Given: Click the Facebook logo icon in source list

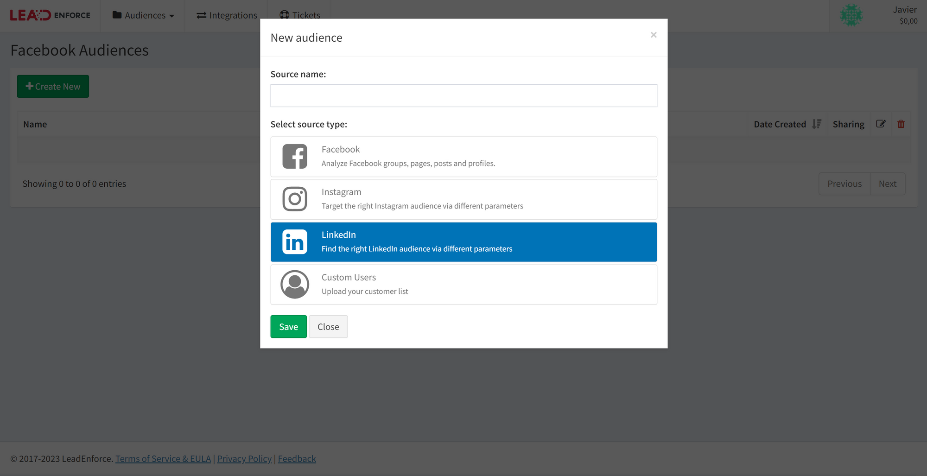Looking at the screenshot, I should point(295,156).
